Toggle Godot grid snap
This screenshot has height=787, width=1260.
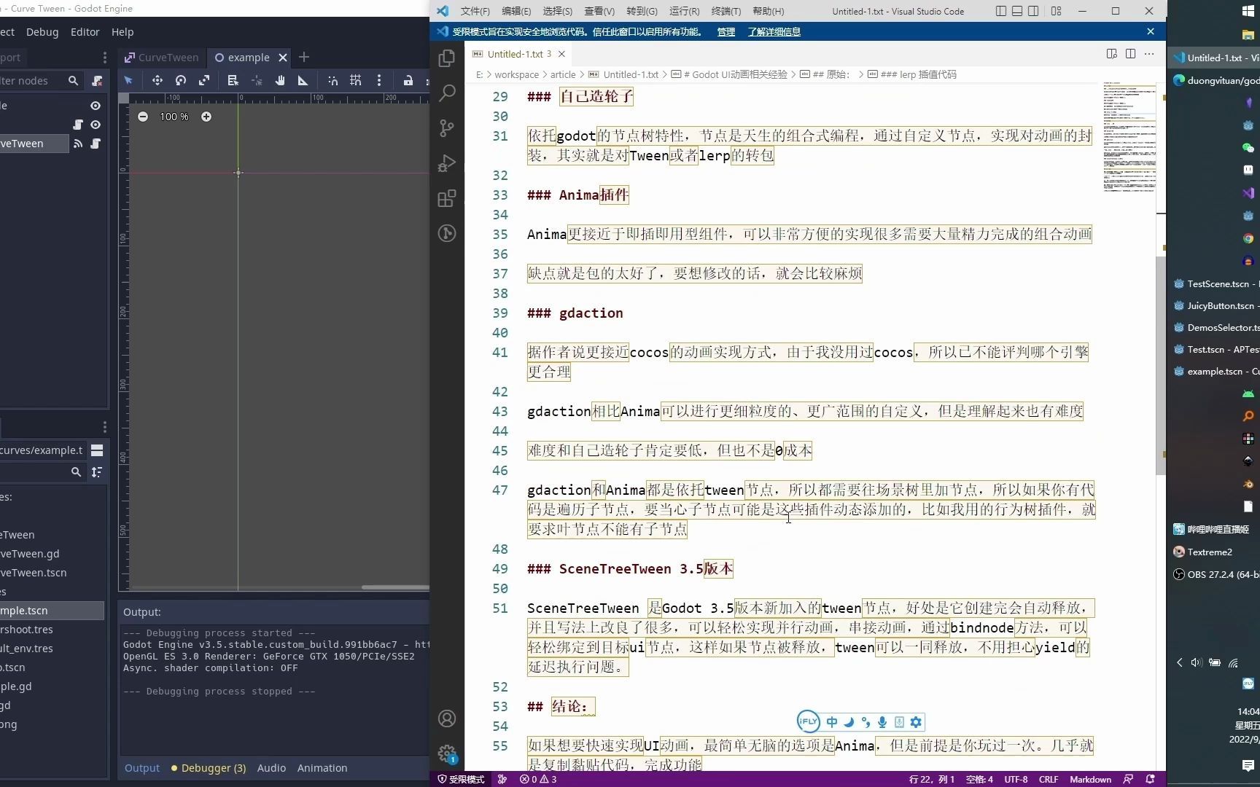click(x=356, y=81)
